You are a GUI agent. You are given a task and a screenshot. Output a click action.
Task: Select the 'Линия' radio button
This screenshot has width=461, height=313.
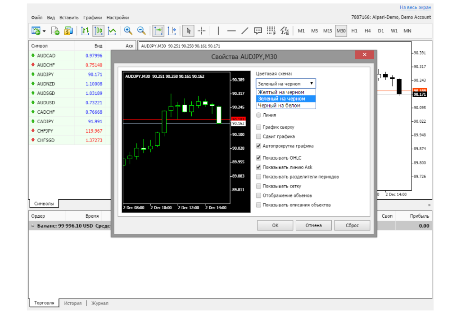(258, 115)
